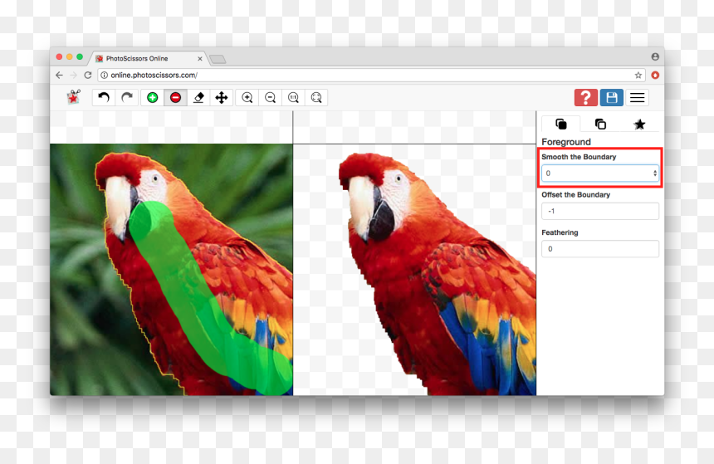
Task: Reload the browser page
Action: 88,76
